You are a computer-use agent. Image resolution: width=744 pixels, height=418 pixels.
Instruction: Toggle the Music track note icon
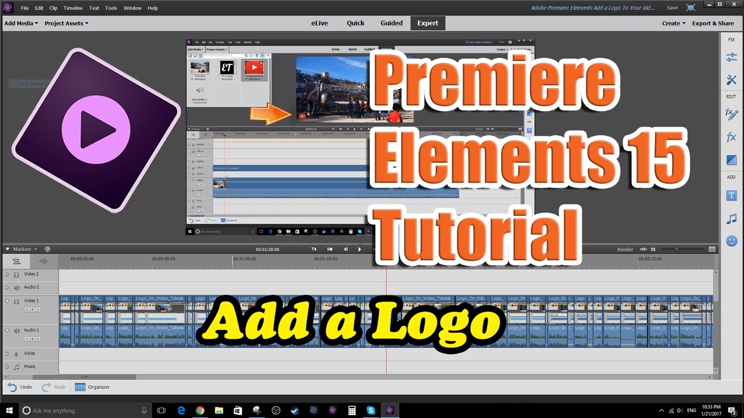point(16,367)
